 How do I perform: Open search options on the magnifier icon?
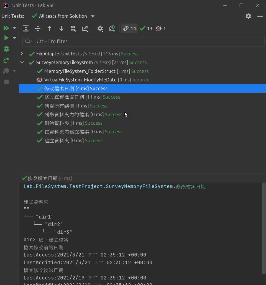click(28, 41)
